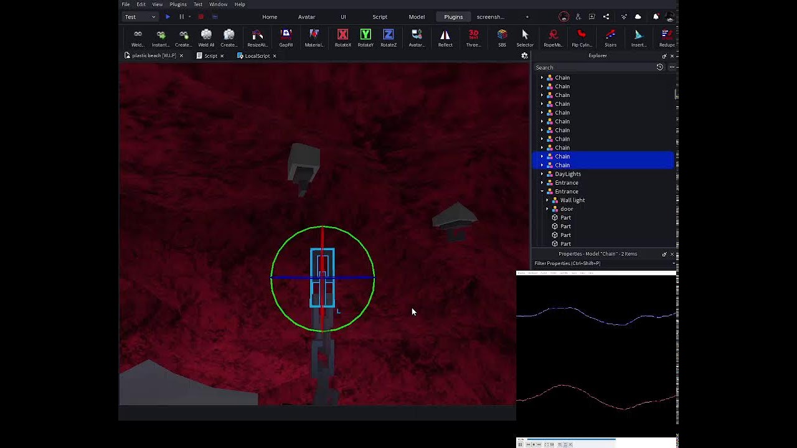Image resolution: width=797 pixels, height=448 pixels.
Task: Start playtest with the blue Play button
Action: pos(167,17)
